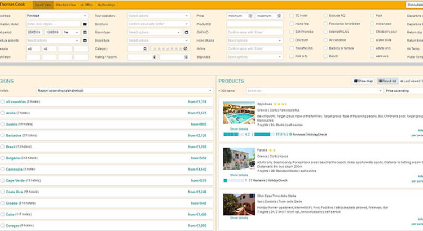Switch to Result list view
Viewport: 423px width, 231px height.
387,81
